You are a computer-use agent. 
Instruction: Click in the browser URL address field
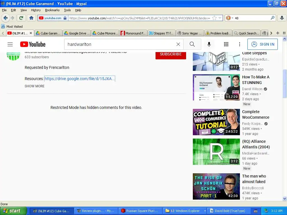(140, 18)
